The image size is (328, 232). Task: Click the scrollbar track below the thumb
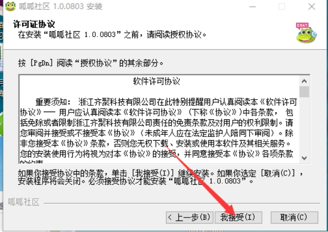(304, 125)
